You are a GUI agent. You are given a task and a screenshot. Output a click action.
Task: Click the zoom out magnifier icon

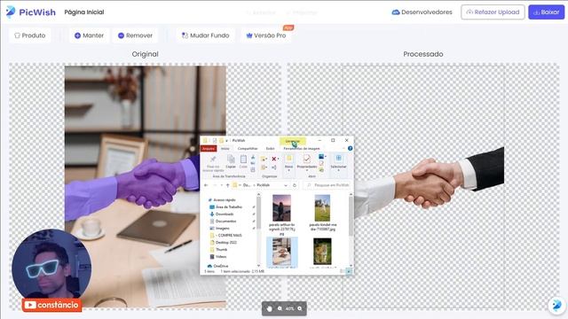coord(280,308)
